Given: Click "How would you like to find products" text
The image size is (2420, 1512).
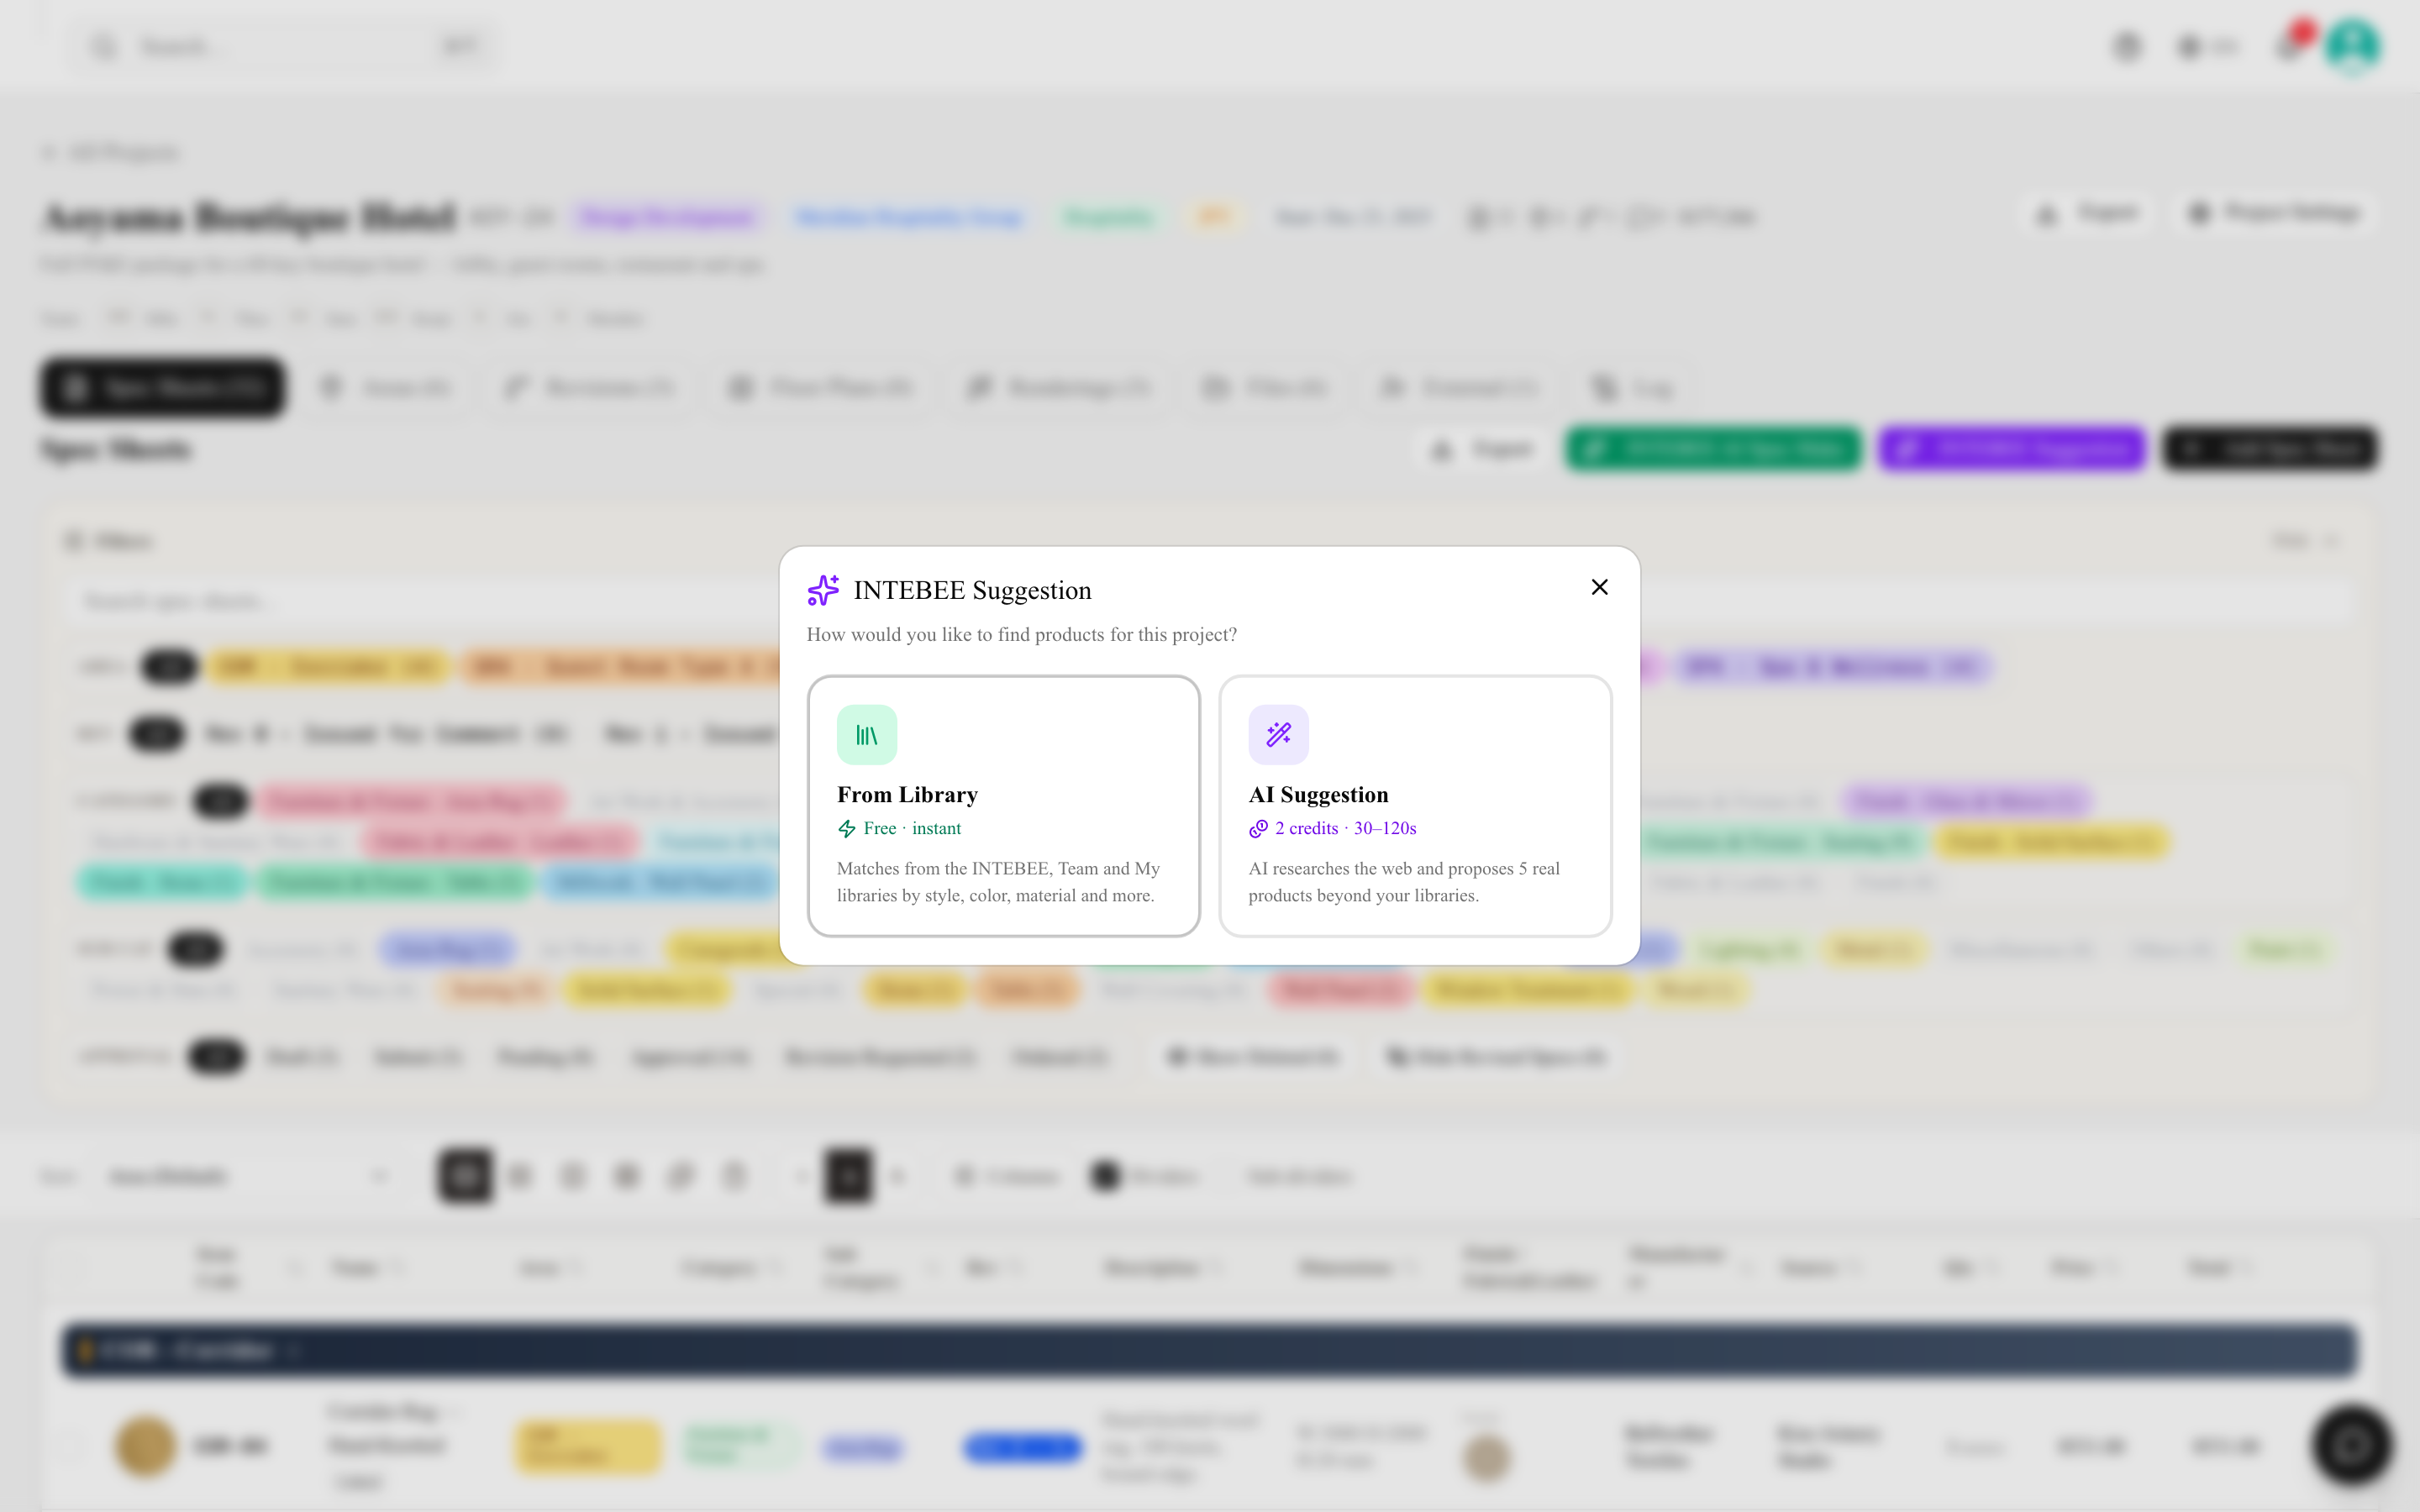Looking at the screenshot, I should pos(1022,635).
